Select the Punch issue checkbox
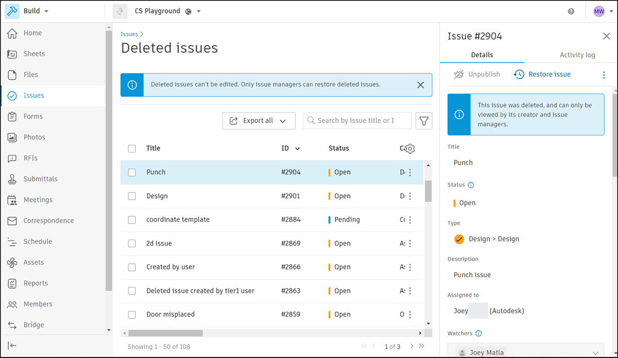Screen dimensions: 618x358 coord(132,173)
